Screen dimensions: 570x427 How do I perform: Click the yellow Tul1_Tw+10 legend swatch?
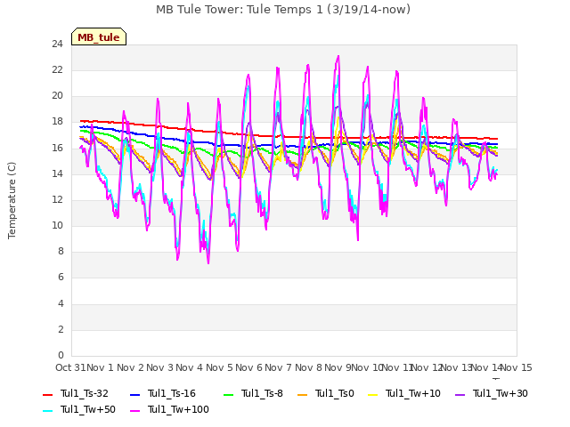[x=373, y=394]
